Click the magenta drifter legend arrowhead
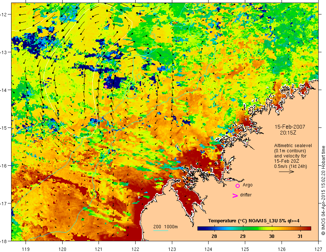This screenshot has width=326, height=252. 235,195
